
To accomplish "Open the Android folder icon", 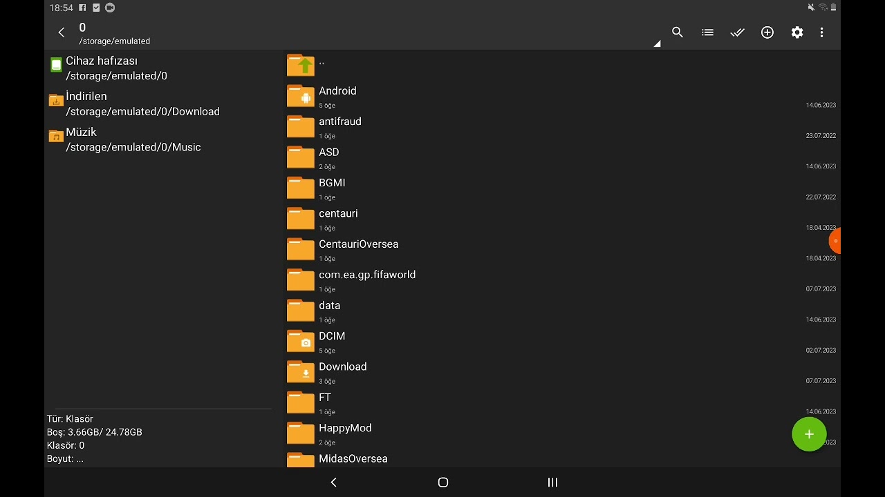I will click(x=301, y=96).
